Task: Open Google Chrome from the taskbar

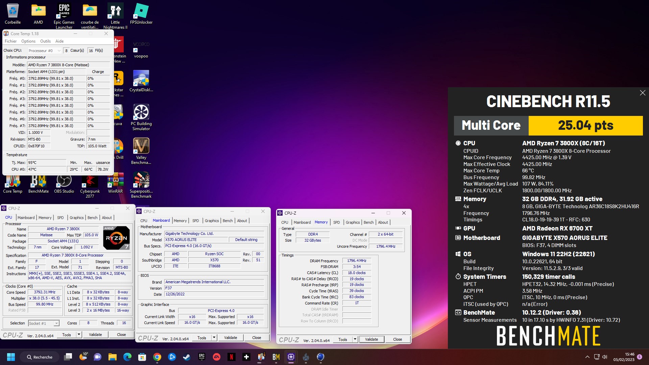Action: pyautogui.click(x=157, y=357)
